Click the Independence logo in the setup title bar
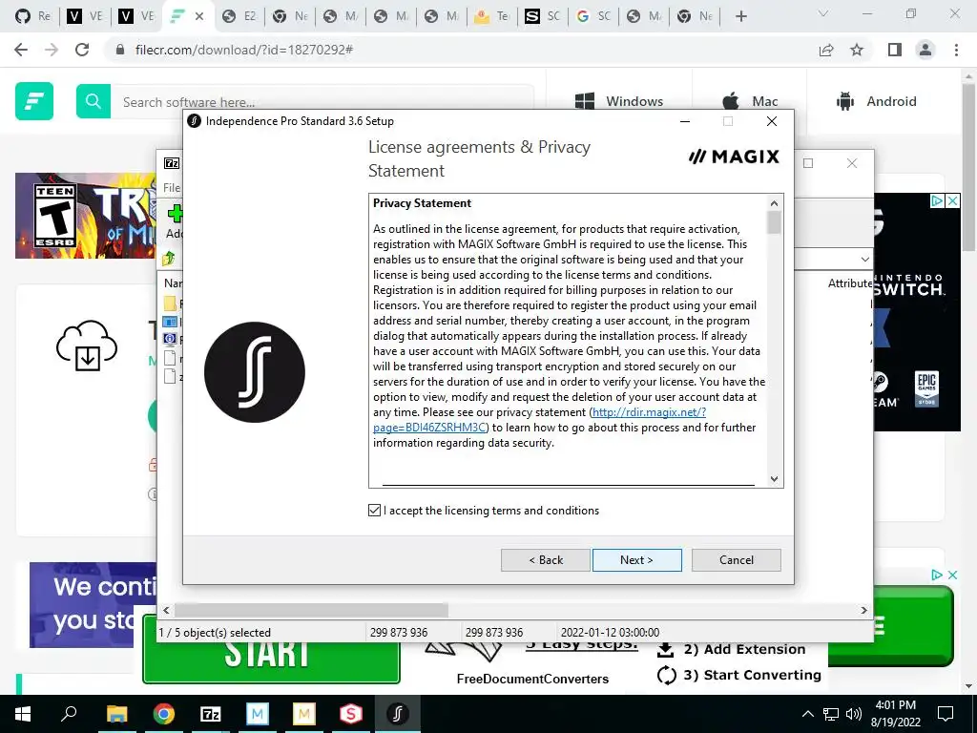 195,121
